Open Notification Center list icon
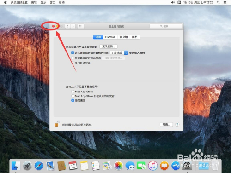 click(225, 2)
